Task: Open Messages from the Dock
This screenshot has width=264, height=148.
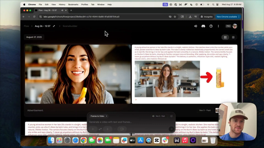Action: pyautogui.click(x=92, y=140)
